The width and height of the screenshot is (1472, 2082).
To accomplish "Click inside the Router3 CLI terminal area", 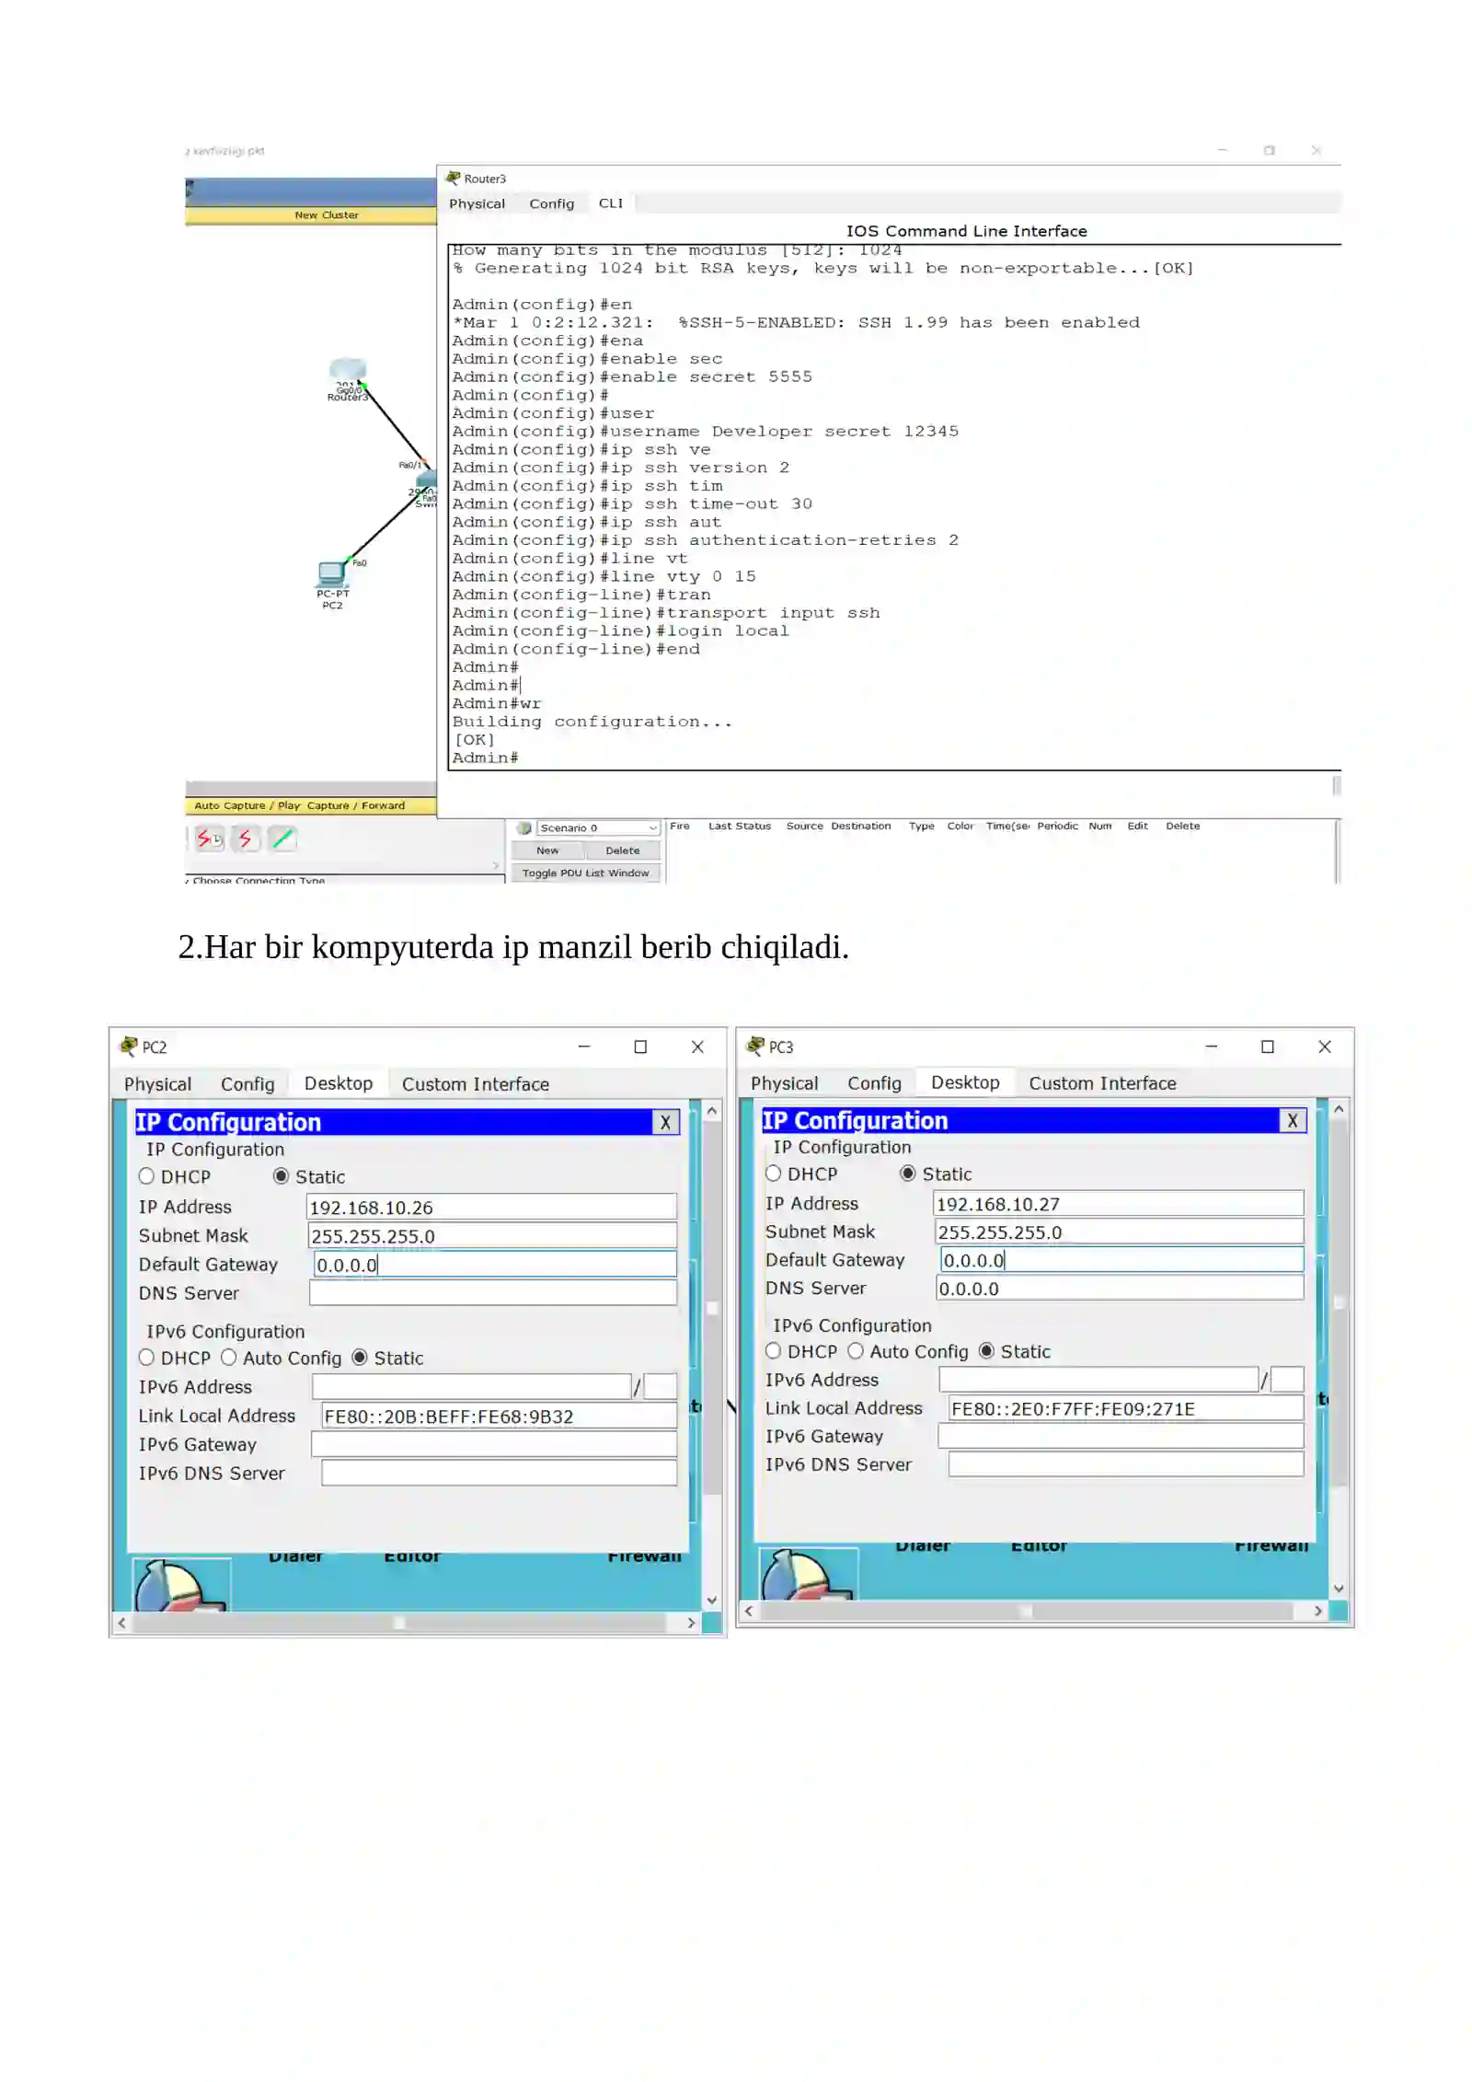I will [892, 506].
